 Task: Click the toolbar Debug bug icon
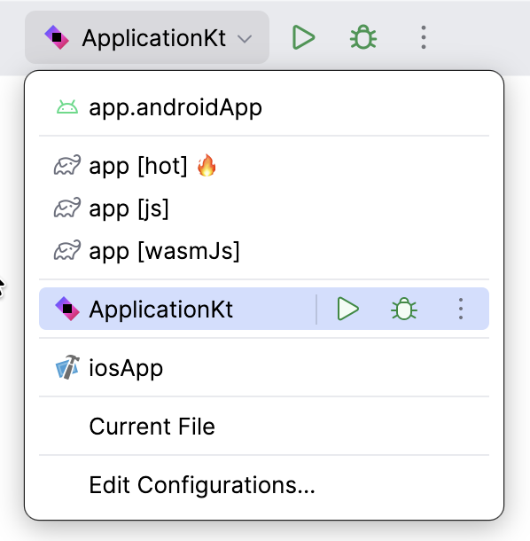tap(363, 37)
